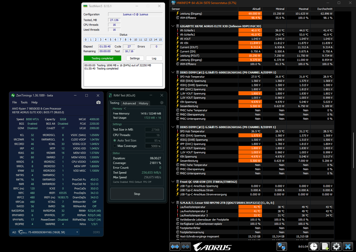Open HWiNFO sensor settings gear icon

coord(336,247)
